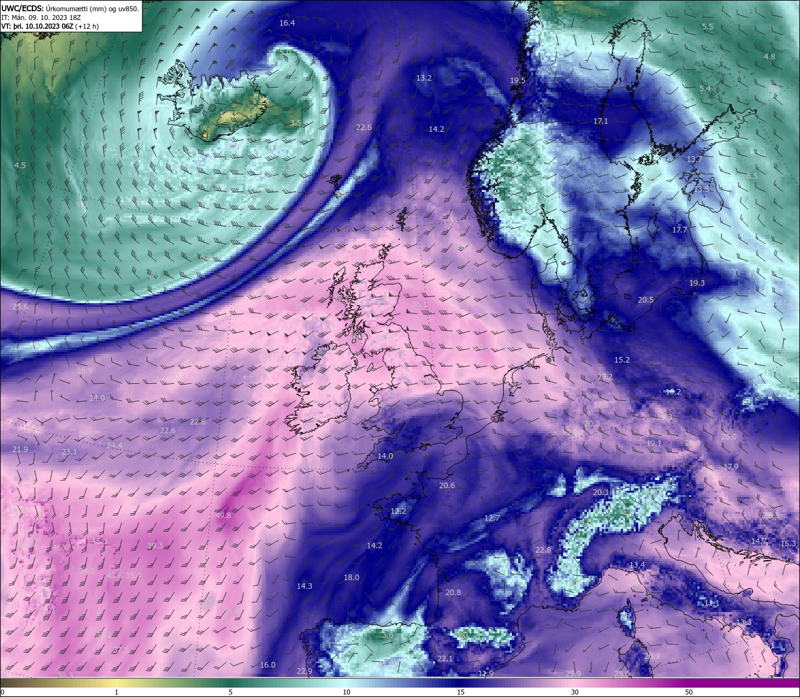Click the '10' label on the colour scale
The image size is (800, 697).
pyautogui.click(x=346, y=692)
